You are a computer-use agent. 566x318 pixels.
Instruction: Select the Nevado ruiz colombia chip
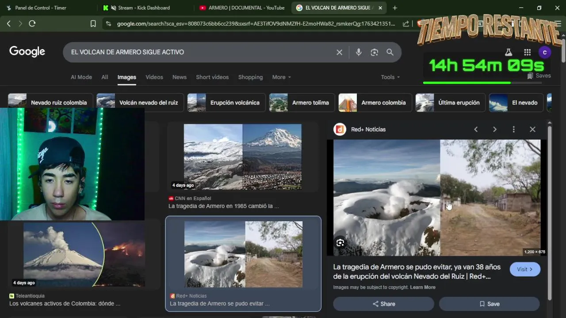coord(50,102)
